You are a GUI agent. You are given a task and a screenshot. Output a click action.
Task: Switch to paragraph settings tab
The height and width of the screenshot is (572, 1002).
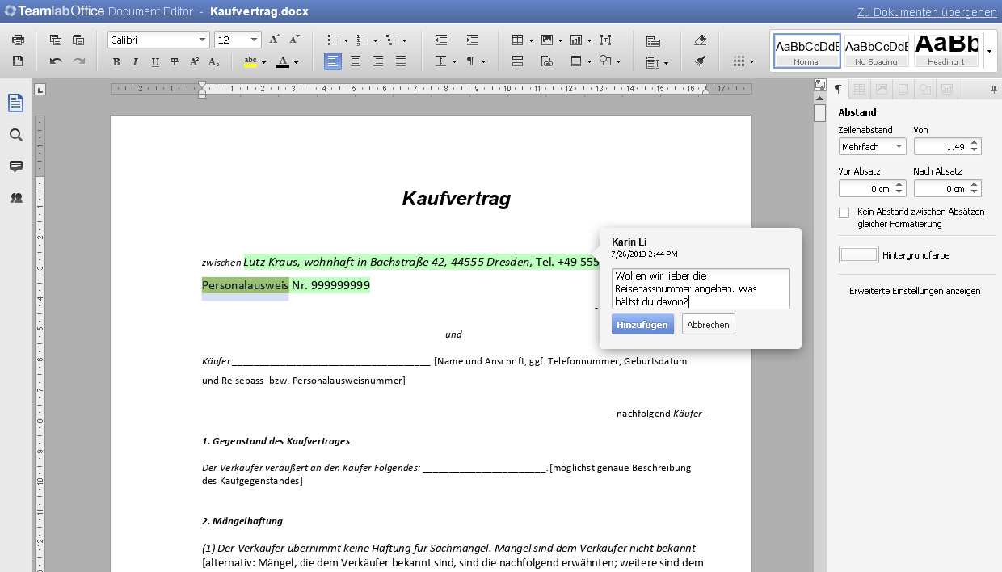coord(838,89)
